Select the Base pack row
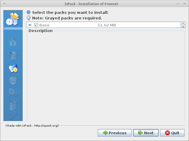Viewport: 189px width, 141px height. tap(104, 25)
